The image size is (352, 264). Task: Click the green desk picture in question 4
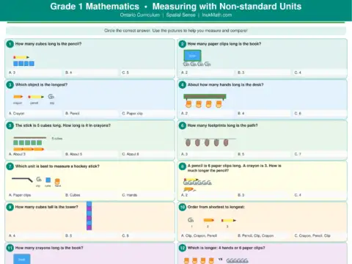[x=205, y=97]
